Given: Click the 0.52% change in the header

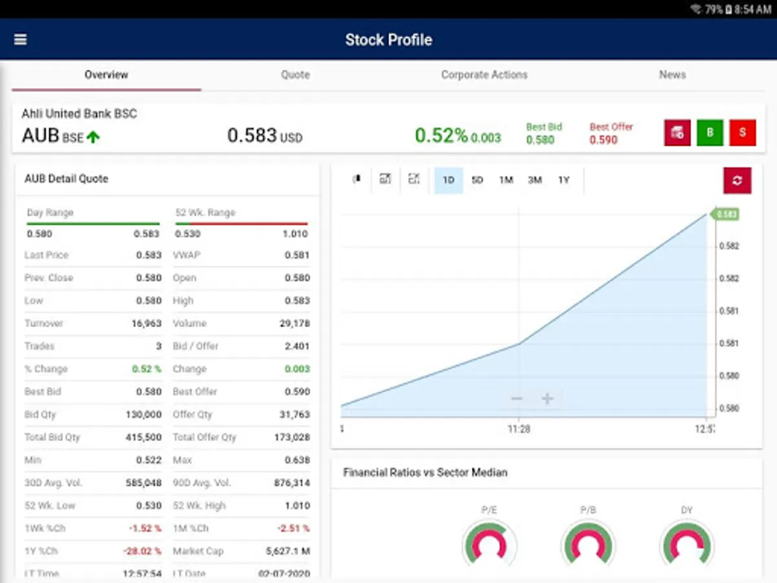Looking at the screenshot, I should point(441,135).
